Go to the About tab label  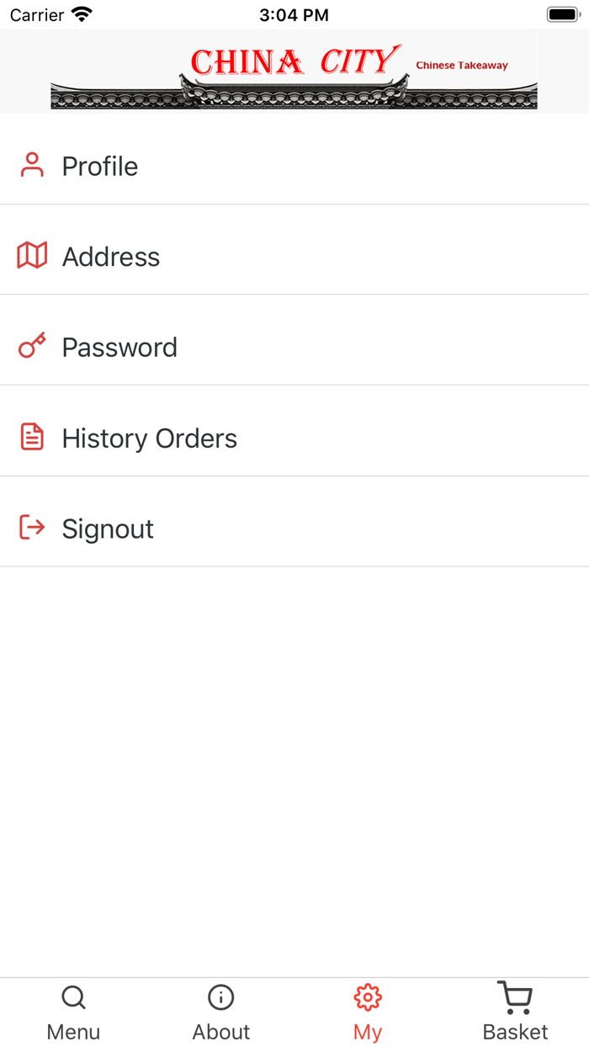point(220,1032)
